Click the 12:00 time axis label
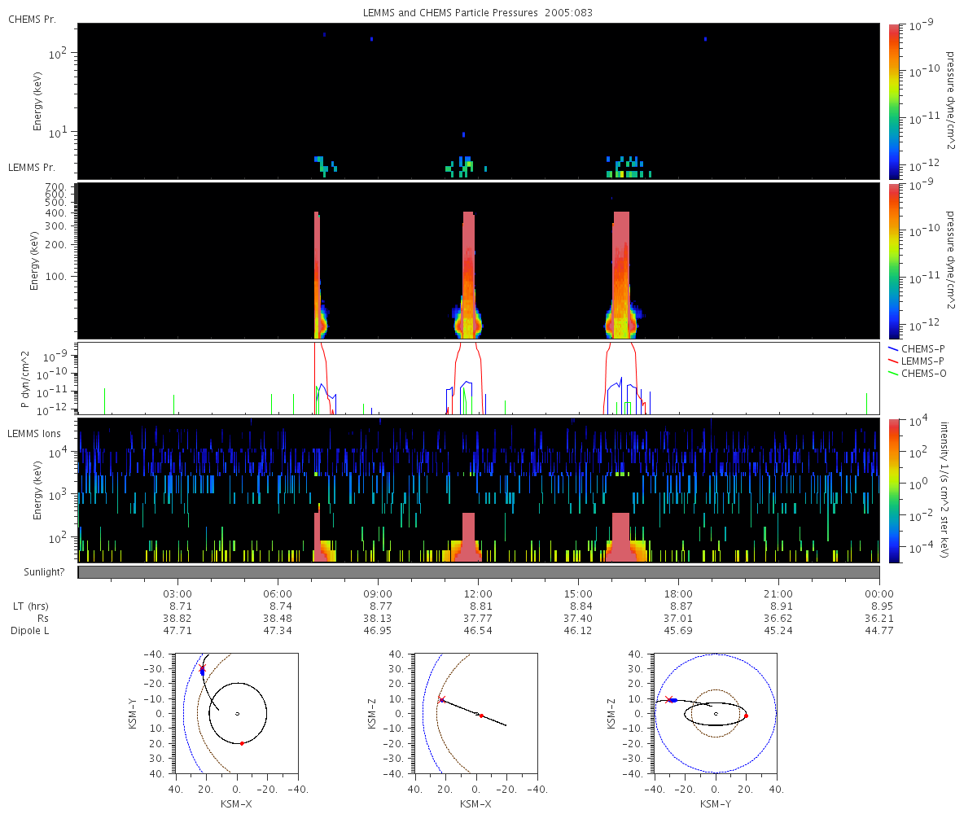The width and height of the screenshot is (977, 814). click(x=478, y=593)
